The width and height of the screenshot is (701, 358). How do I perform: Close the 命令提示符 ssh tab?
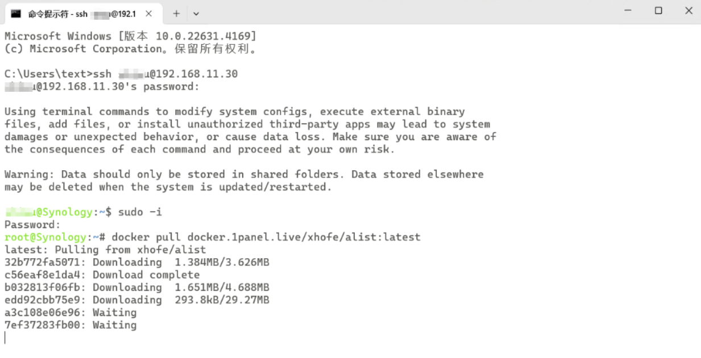149,14
